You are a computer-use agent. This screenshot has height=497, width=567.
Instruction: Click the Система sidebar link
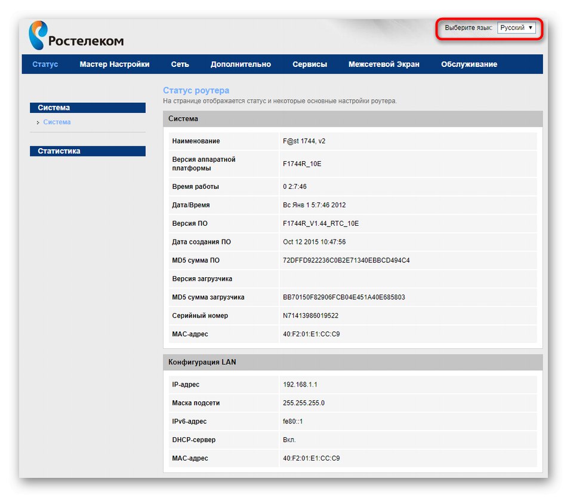coord(57,122)
